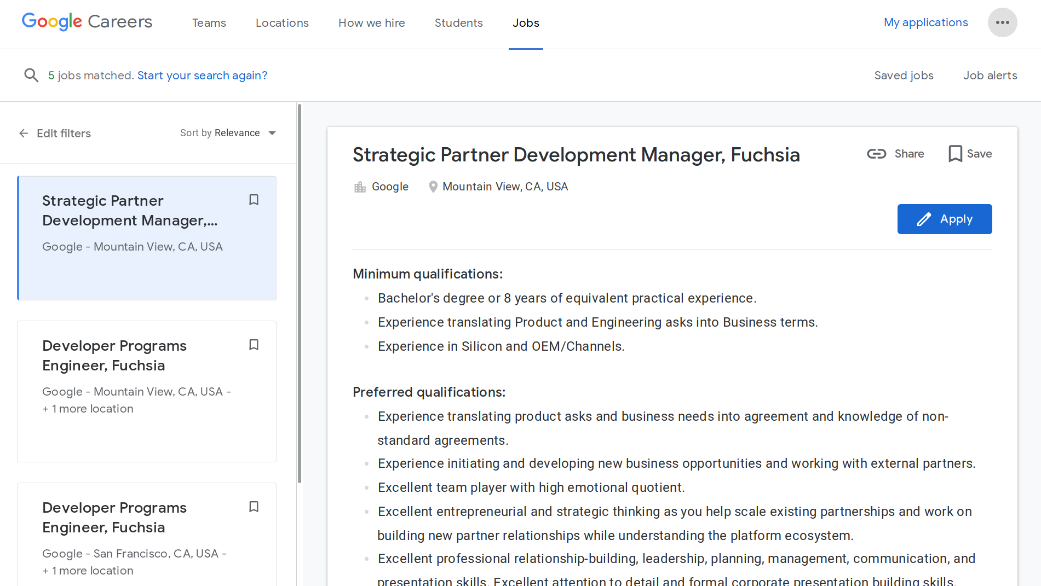Click Start your search again link
Image resolution: width=1041 pixels, height=586 pixels.
click(202, 76)
